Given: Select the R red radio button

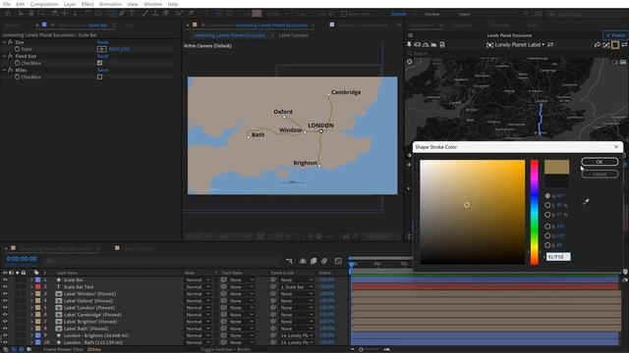Looking at the screenshot, I should (x=547, y=227).
